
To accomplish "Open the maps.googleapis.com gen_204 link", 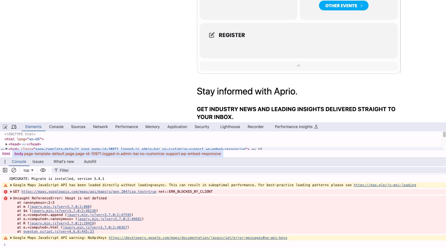I will pyautogui.click(x=89, y=192).
